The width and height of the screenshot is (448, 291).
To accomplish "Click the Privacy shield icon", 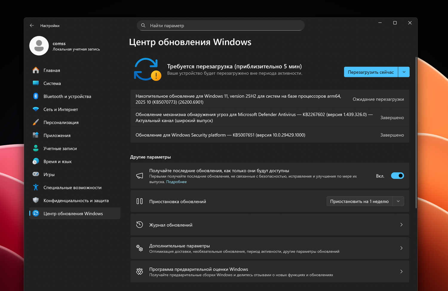I will point(36,200).
